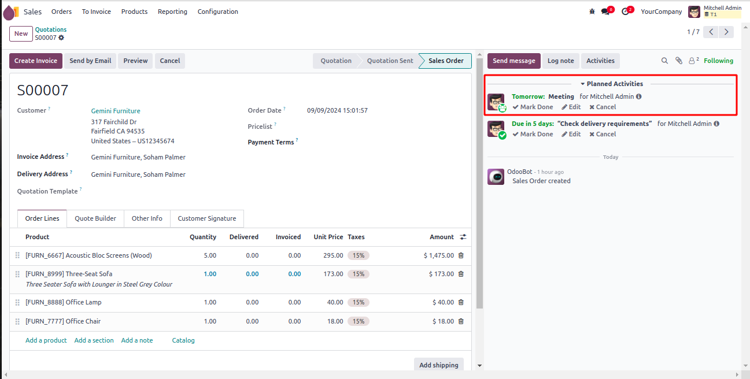This screenshot has height=379, width=750.
Task: Attach files with the paperclip icon
Action: tap(679, 61)
